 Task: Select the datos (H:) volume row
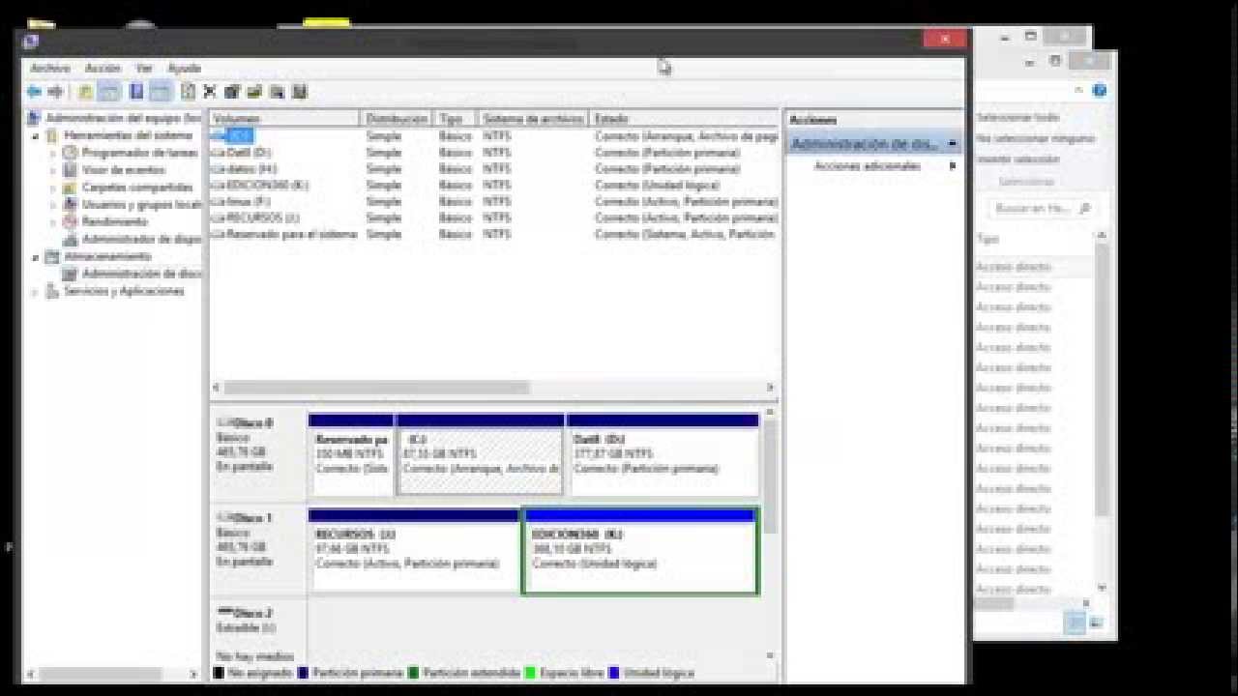click(494, 169)
